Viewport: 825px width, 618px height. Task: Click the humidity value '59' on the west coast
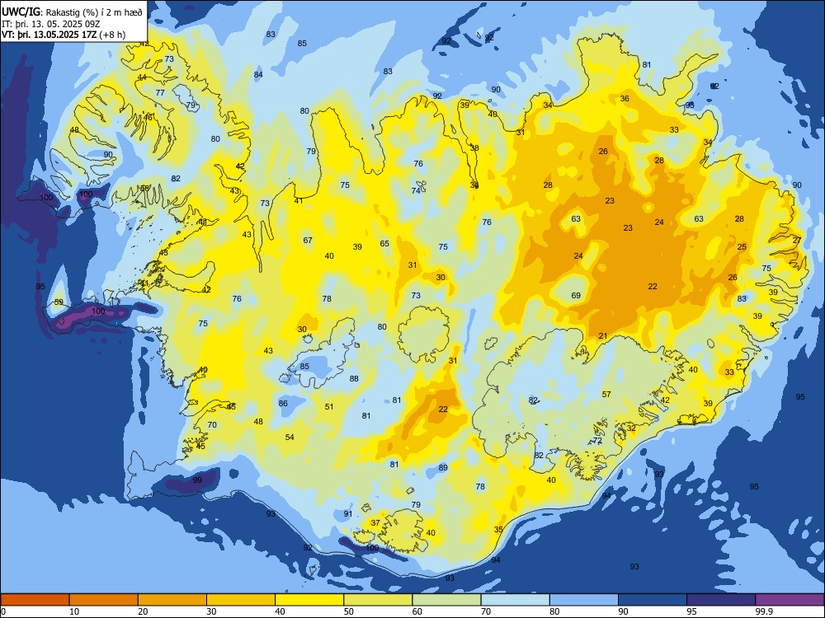click(x=59, y=302)
